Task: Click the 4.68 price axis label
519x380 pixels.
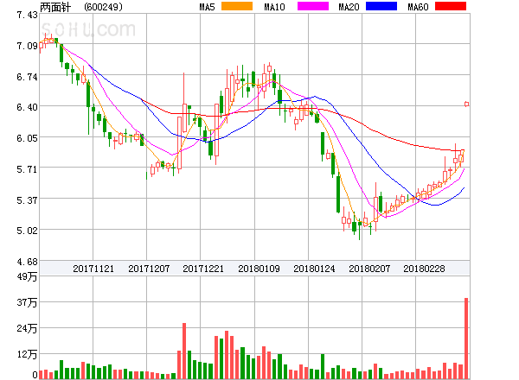Action: pos(27,262)
